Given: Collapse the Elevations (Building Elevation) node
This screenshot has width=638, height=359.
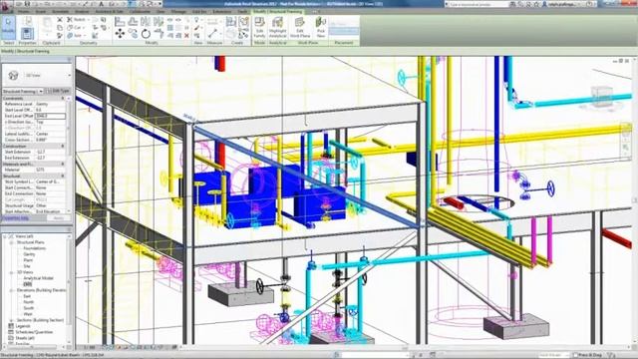Looking at the screenshot, I should (x=12, y=290).
